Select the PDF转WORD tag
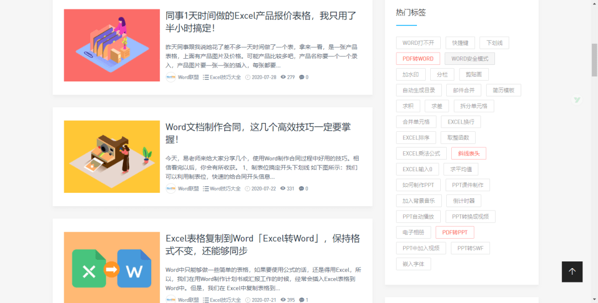The width and height of the screenshot is (598, 303). (418, 59)
